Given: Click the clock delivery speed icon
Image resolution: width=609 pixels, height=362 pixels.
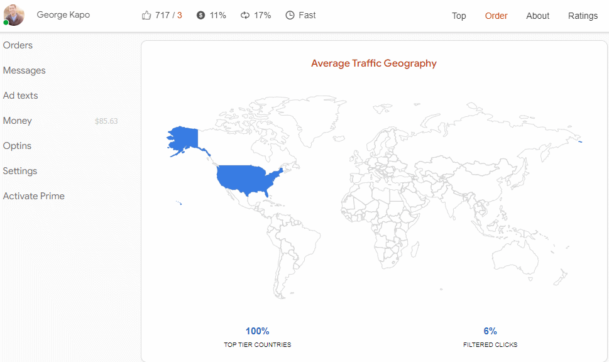Looking at the screenshot, I should coord(290,15).
